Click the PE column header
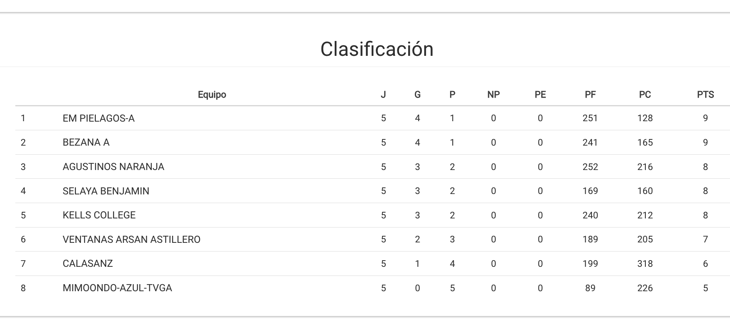The image size is (730, 333). coord(540,95)
